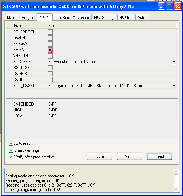Check the RSTDISBL fuse checkbox
Screen dimensions: 183x196
click(50, 68)
